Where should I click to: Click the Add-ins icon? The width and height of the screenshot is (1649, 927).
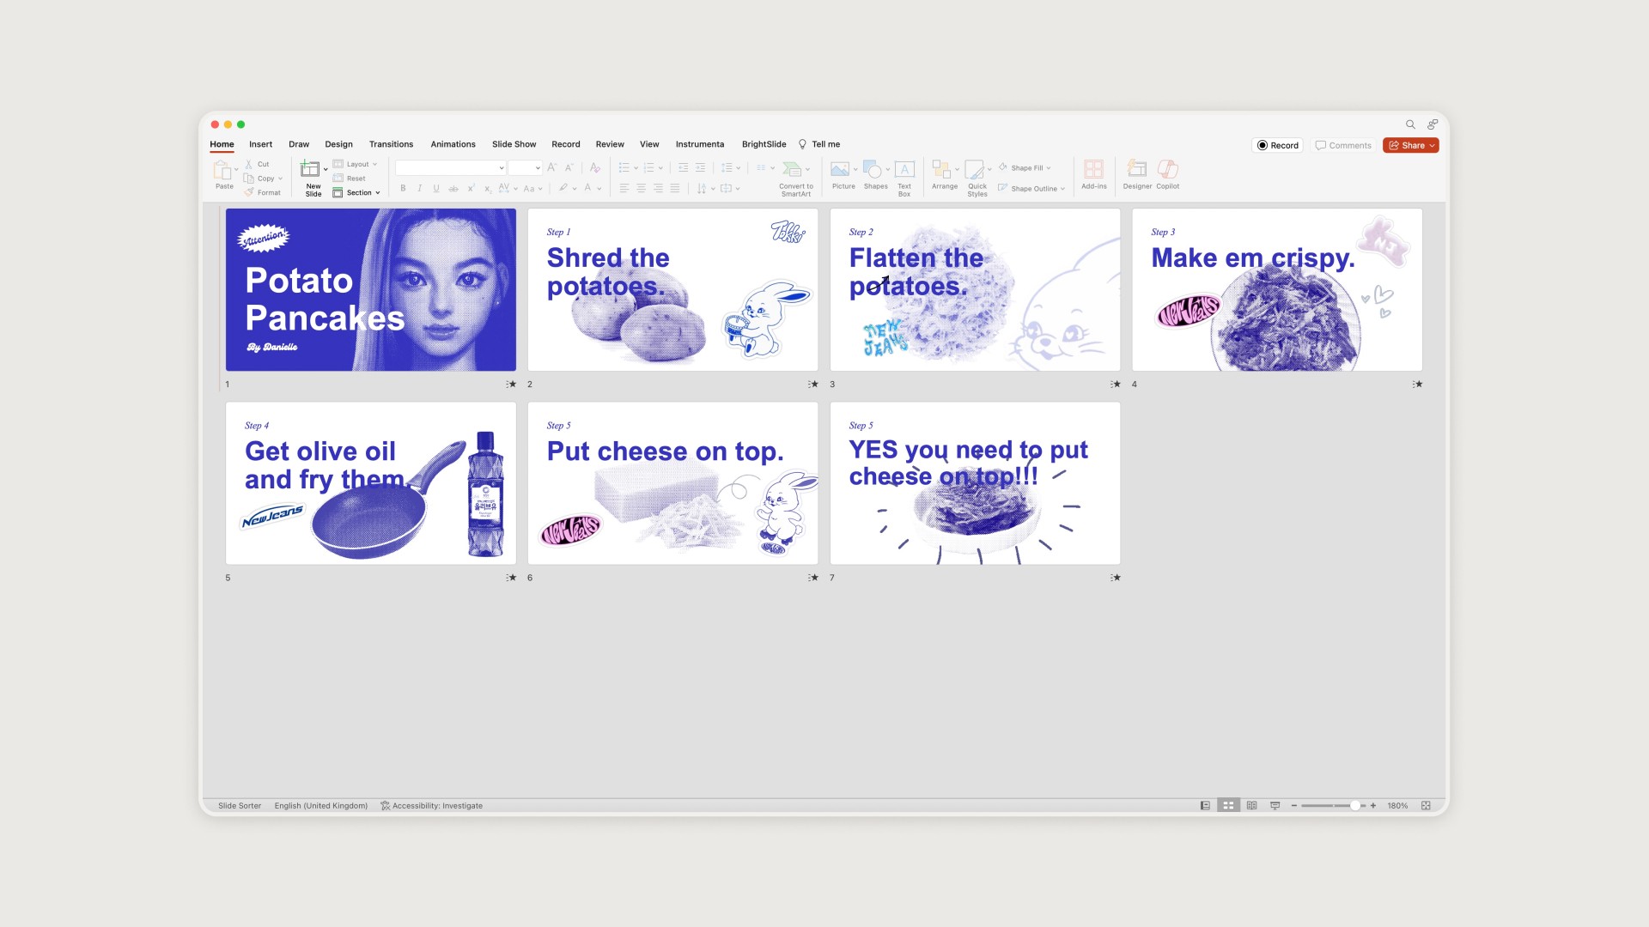tap(1093, 170)
